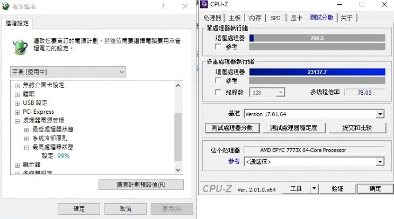The image size is (394, 219).
Task: Click the 78.03 多线程倍率 field
Action: [364, 93]
